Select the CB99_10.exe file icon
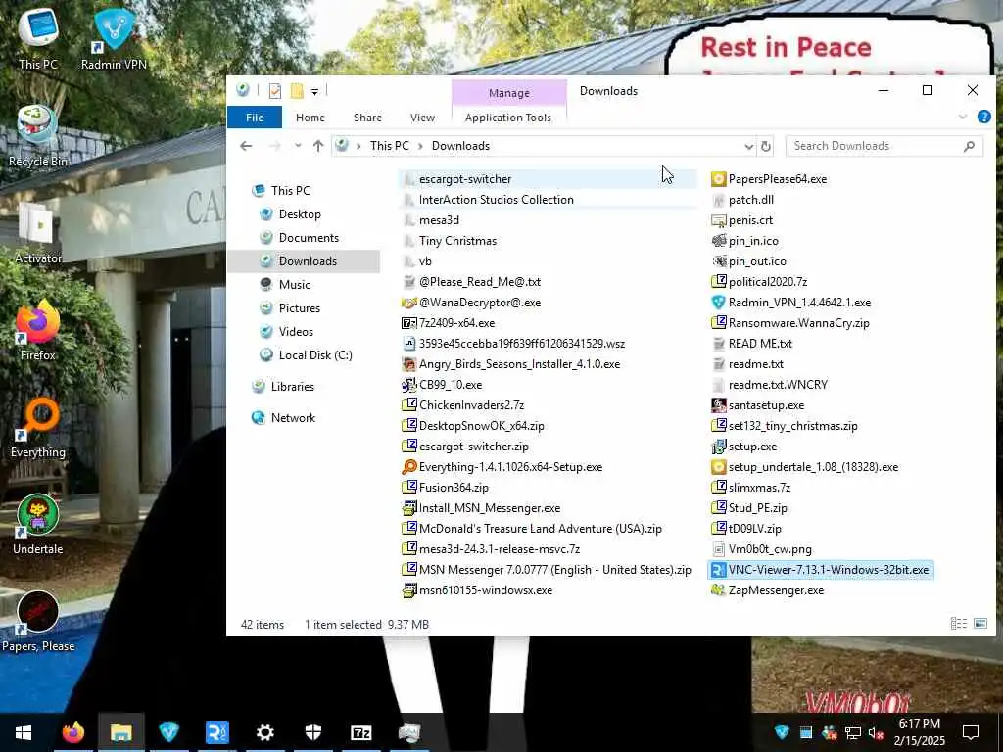This screenshot has height=752, width=1003. [409, 385]
